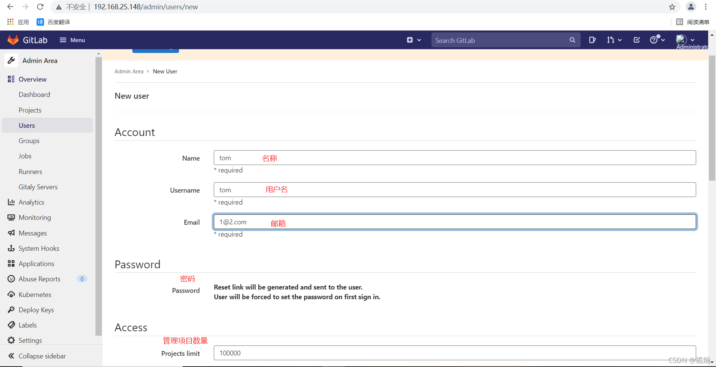Open Jobs in the sidebar
This screenshot has height=367, width=716.
(x=25, y=156)
